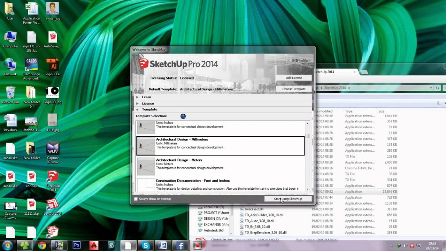
Task: Open the Explorer address bar history dropdown
Action: pyautogui.click(x=431, y=88)
